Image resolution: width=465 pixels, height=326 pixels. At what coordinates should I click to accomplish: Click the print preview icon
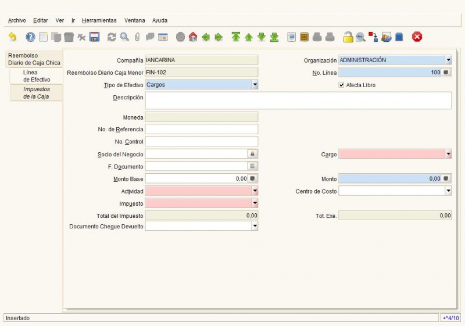(x=317, y=37)
